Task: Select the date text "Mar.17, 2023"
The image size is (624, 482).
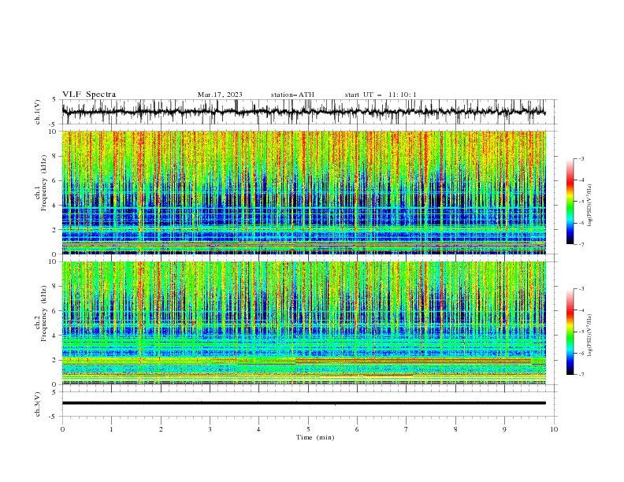Action: tap(220, 95)
